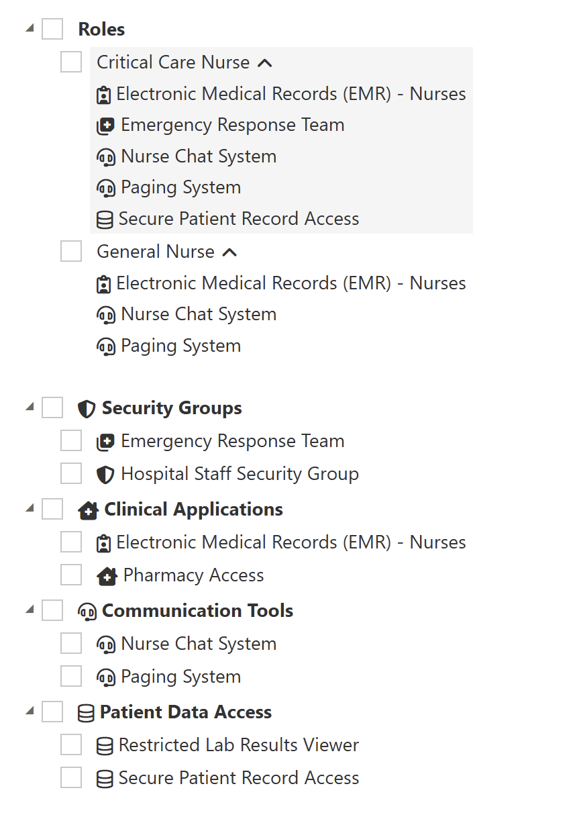Click the Pharmacy Access hospital icon
Image resolution: width=577 pixels, height=819 pixels.
click(x=107, y=576)
